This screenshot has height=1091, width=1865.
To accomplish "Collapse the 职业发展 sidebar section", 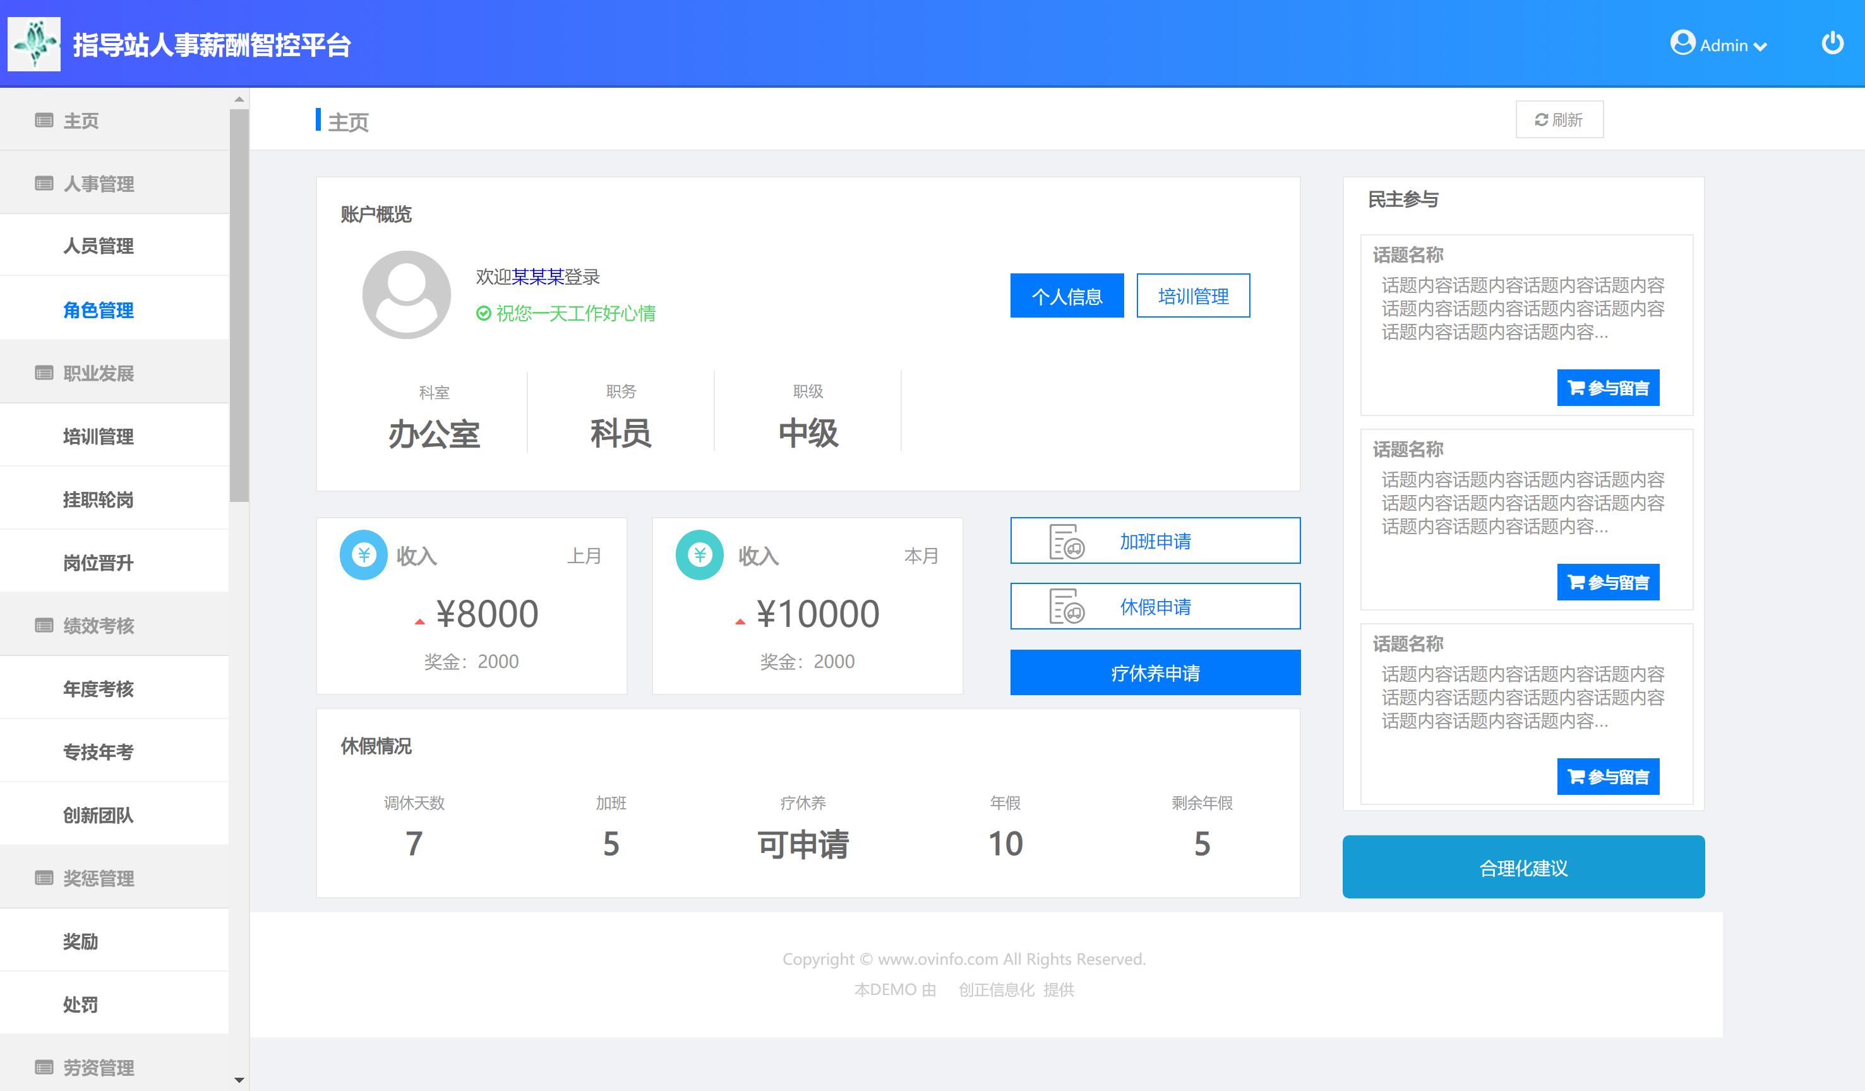I will click(99, 373).
